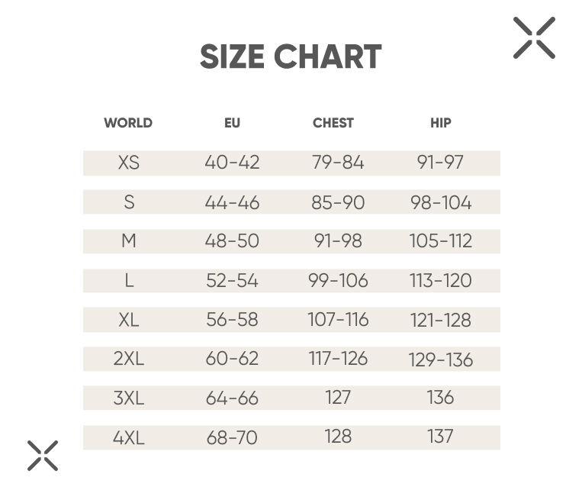Click the CHEST column header
Screen dimensions: 582x487
[333, 123]
